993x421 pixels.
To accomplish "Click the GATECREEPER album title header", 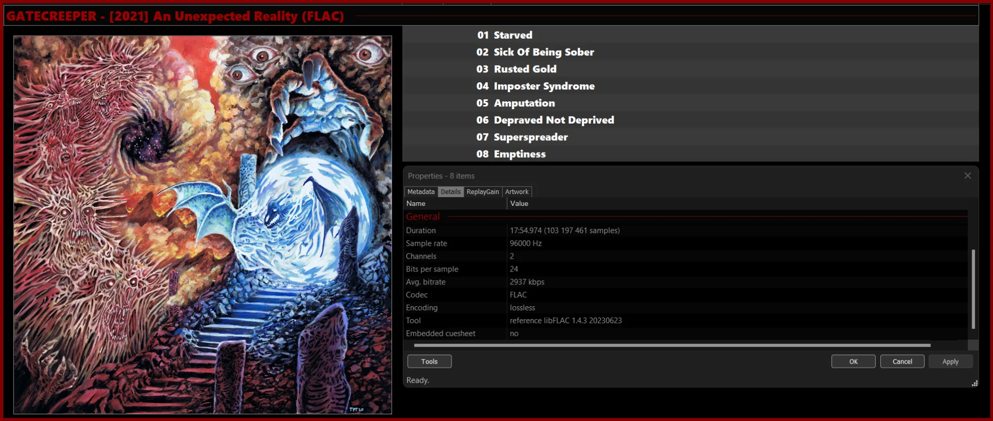I will click(175, 16).
